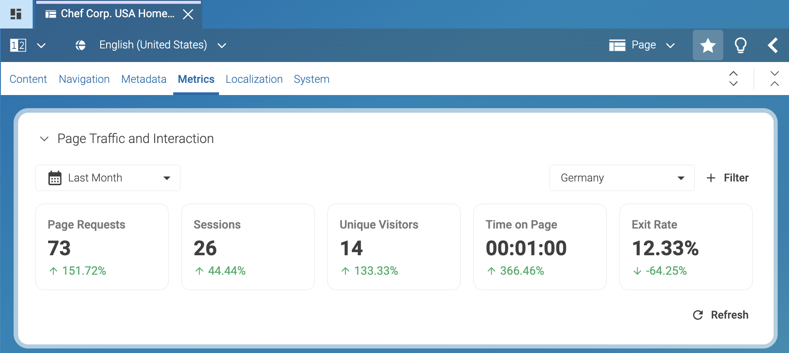Click the Add Filter button

(727, 178)
